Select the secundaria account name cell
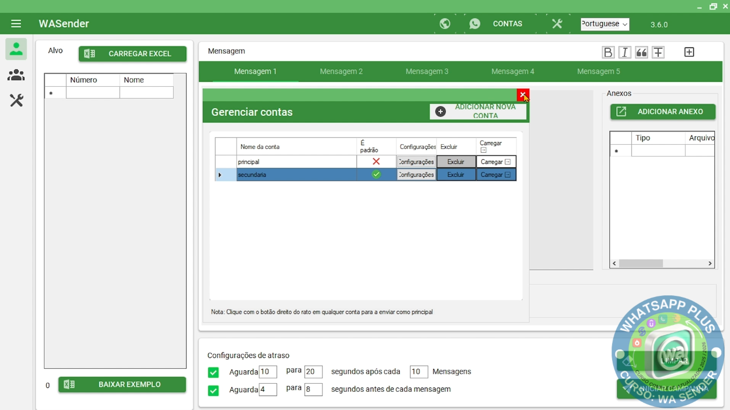Viewport: 730px width, 410px height. pyautogui.click(x=297, y=175)
